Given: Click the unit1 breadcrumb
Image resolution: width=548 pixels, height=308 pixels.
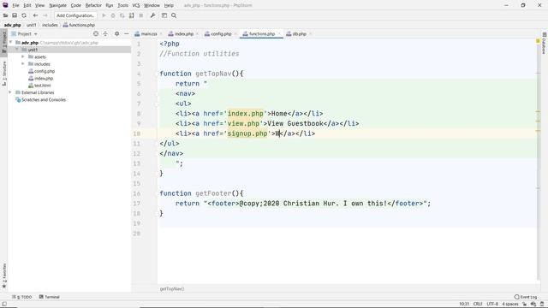Looking at the screenshot, I should (32, 25).
